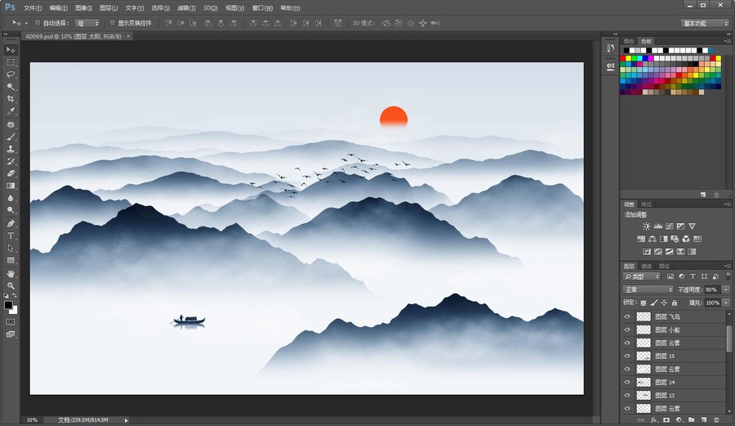Click the new swatch button in 色板 panel

click(703, 195)
